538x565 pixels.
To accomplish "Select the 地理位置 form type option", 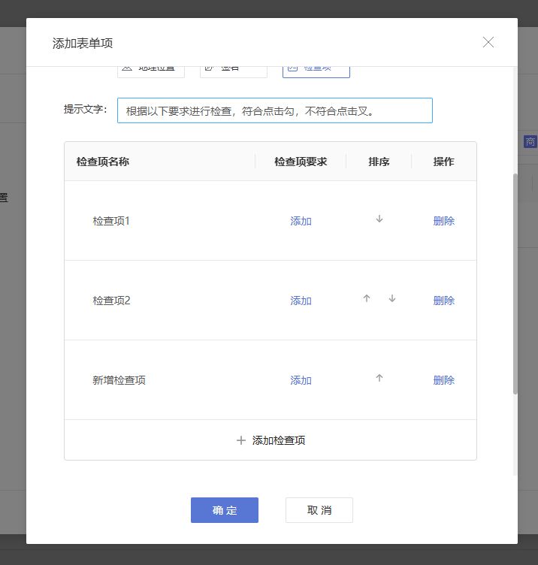I will [x=151, y=71].
